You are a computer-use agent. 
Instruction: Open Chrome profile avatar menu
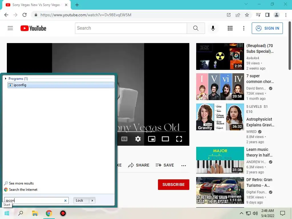tap(277, 15)
